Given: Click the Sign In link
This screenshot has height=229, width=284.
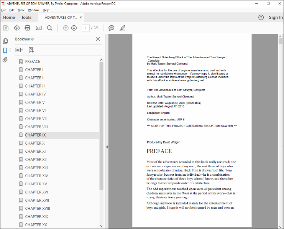Looking at the screenshot, I should (x=276, y=17).
